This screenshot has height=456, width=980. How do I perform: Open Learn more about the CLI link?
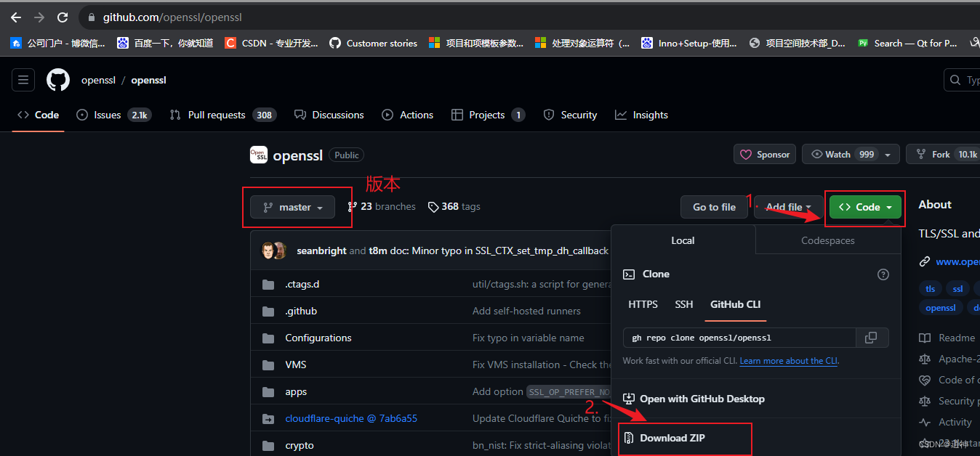pyautogui.click(x=789, y=361)
